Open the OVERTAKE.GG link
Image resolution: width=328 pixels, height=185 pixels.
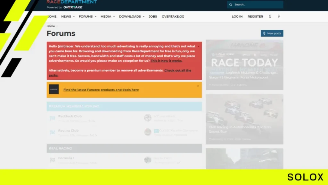(173, 16)
